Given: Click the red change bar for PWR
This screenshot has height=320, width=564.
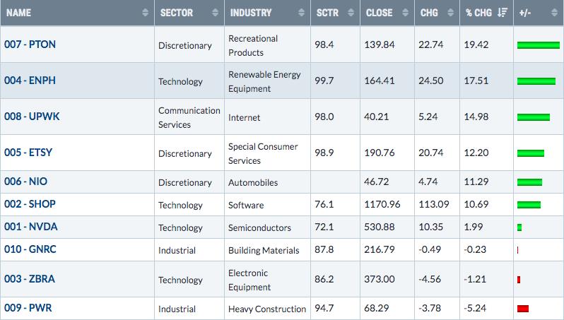Looking at the screenshot, I should click(x=523, y=309).
